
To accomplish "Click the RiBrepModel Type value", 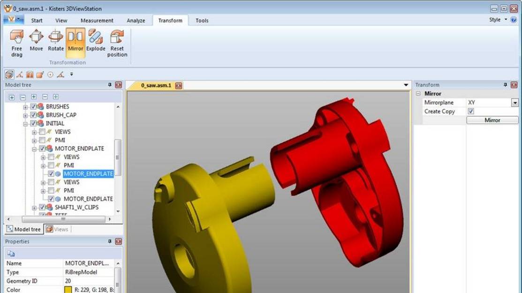I will coord(81,272).
